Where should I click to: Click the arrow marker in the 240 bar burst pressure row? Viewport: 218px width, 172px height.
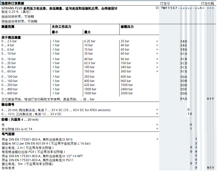[x=157, y=67]
